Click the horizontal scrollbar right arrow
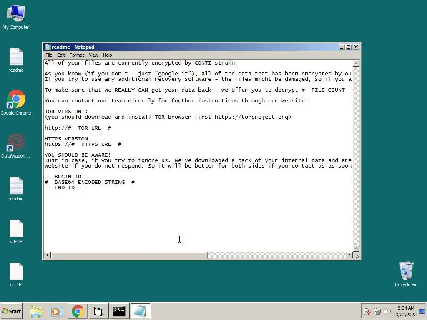 tap(349, 255)
